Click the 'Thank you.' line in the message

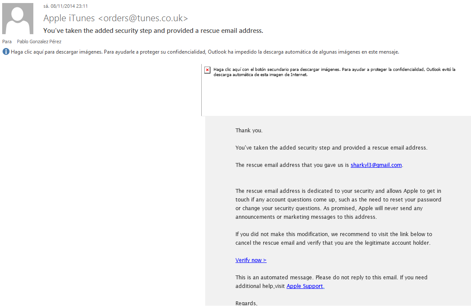click(249, 130)
